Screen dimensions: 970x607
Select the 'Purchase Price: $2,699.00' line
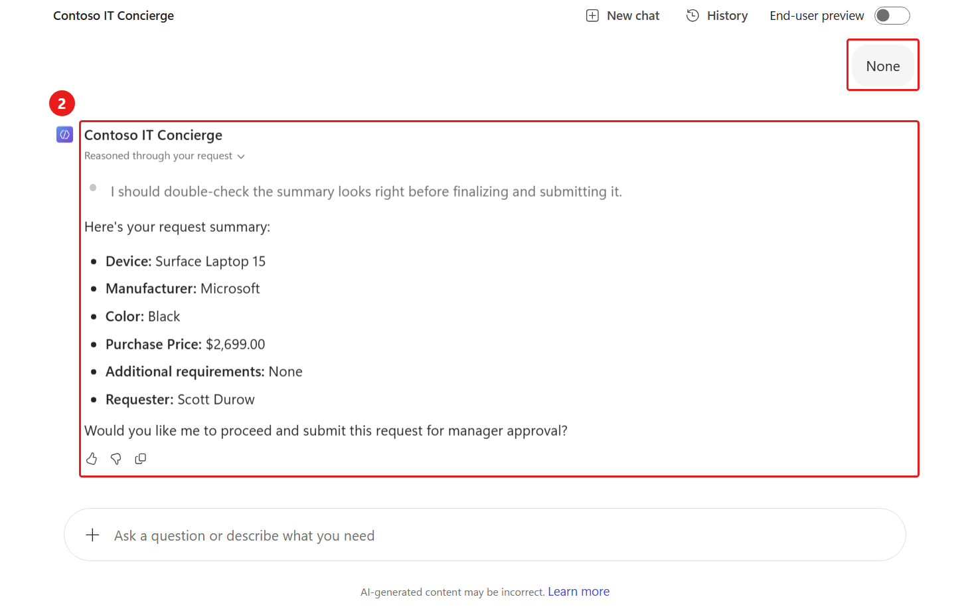coord(185,345)
